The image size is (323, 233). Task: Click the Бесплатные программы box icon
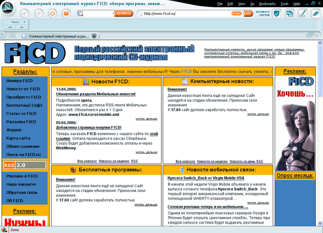pyautogui.click(x=73, y=170)
